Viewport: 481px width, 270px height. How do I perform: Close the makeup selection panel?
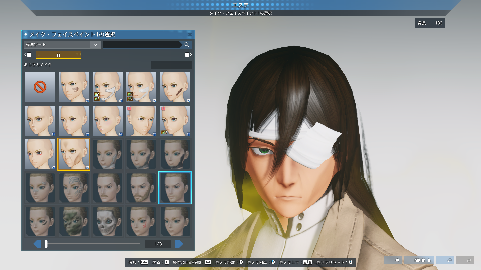(x=190, y=35)
